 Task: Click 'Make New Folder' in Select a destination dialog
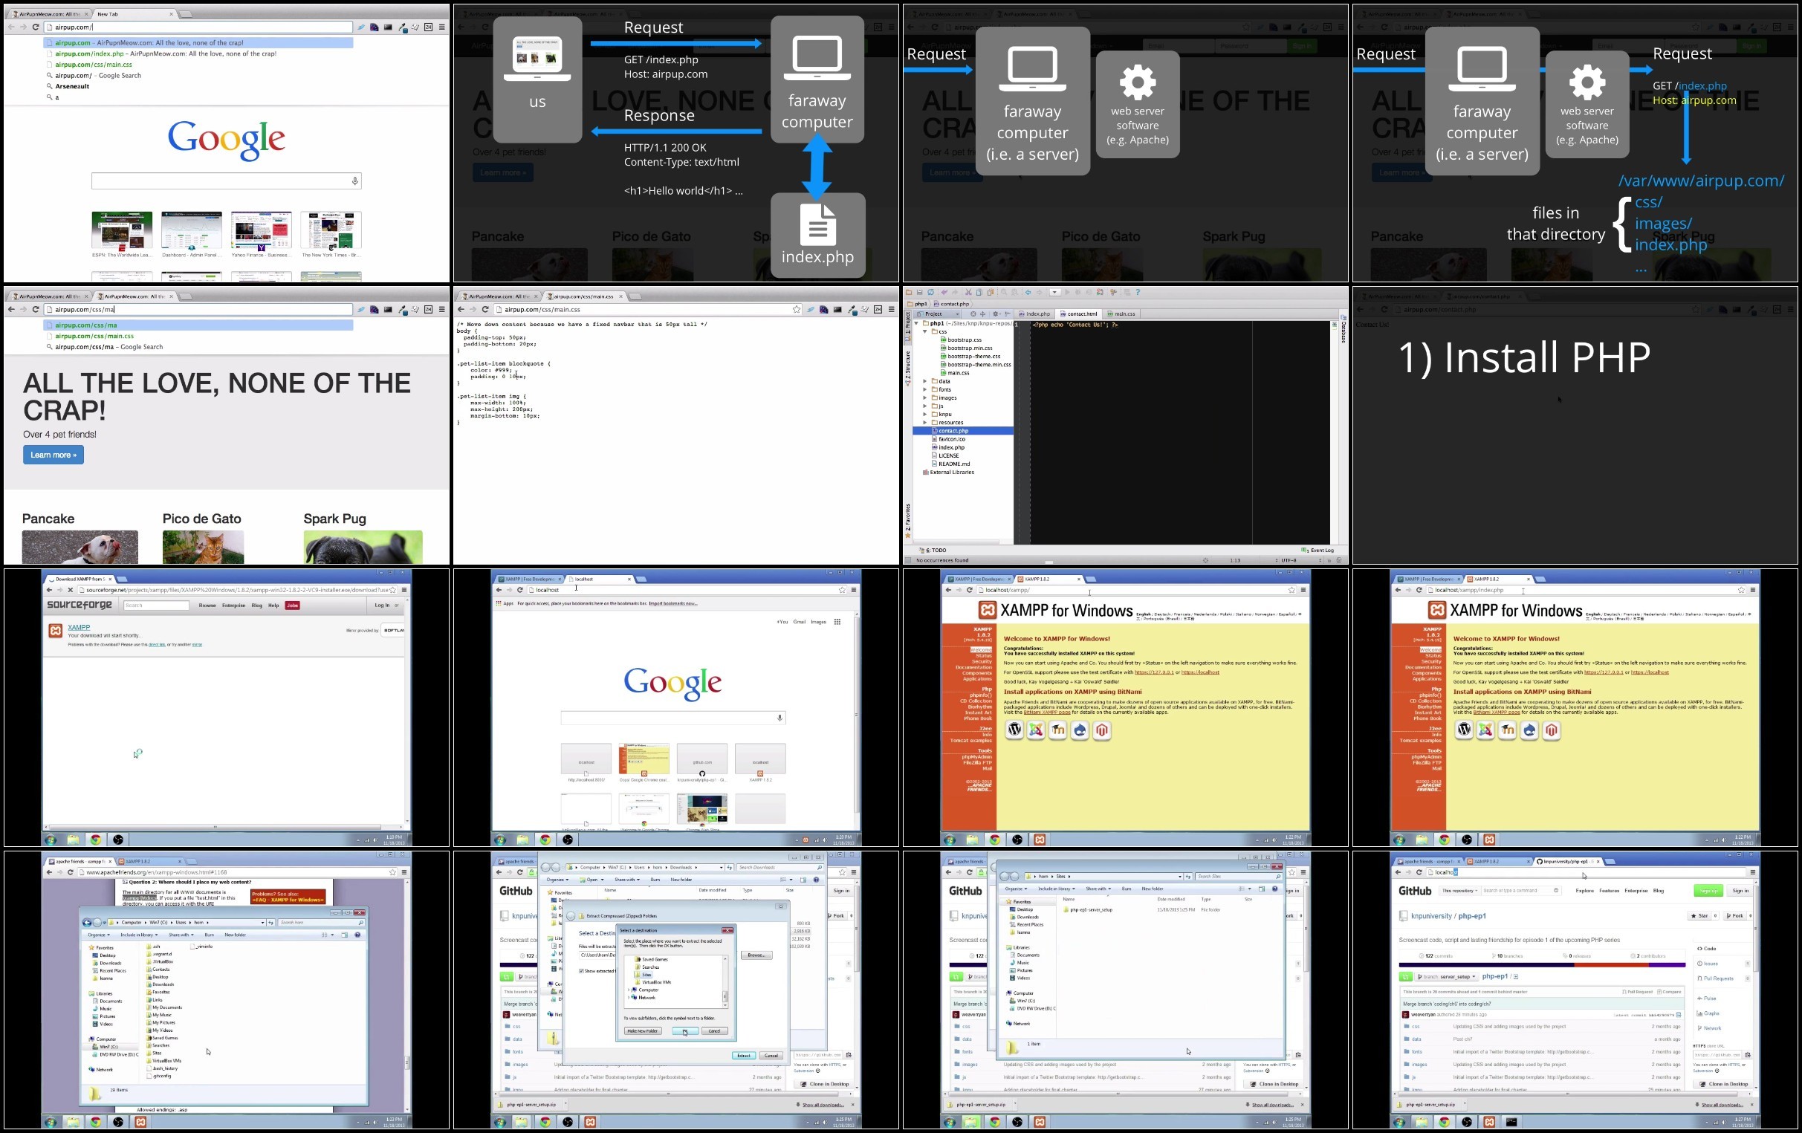coord(643,1031)
